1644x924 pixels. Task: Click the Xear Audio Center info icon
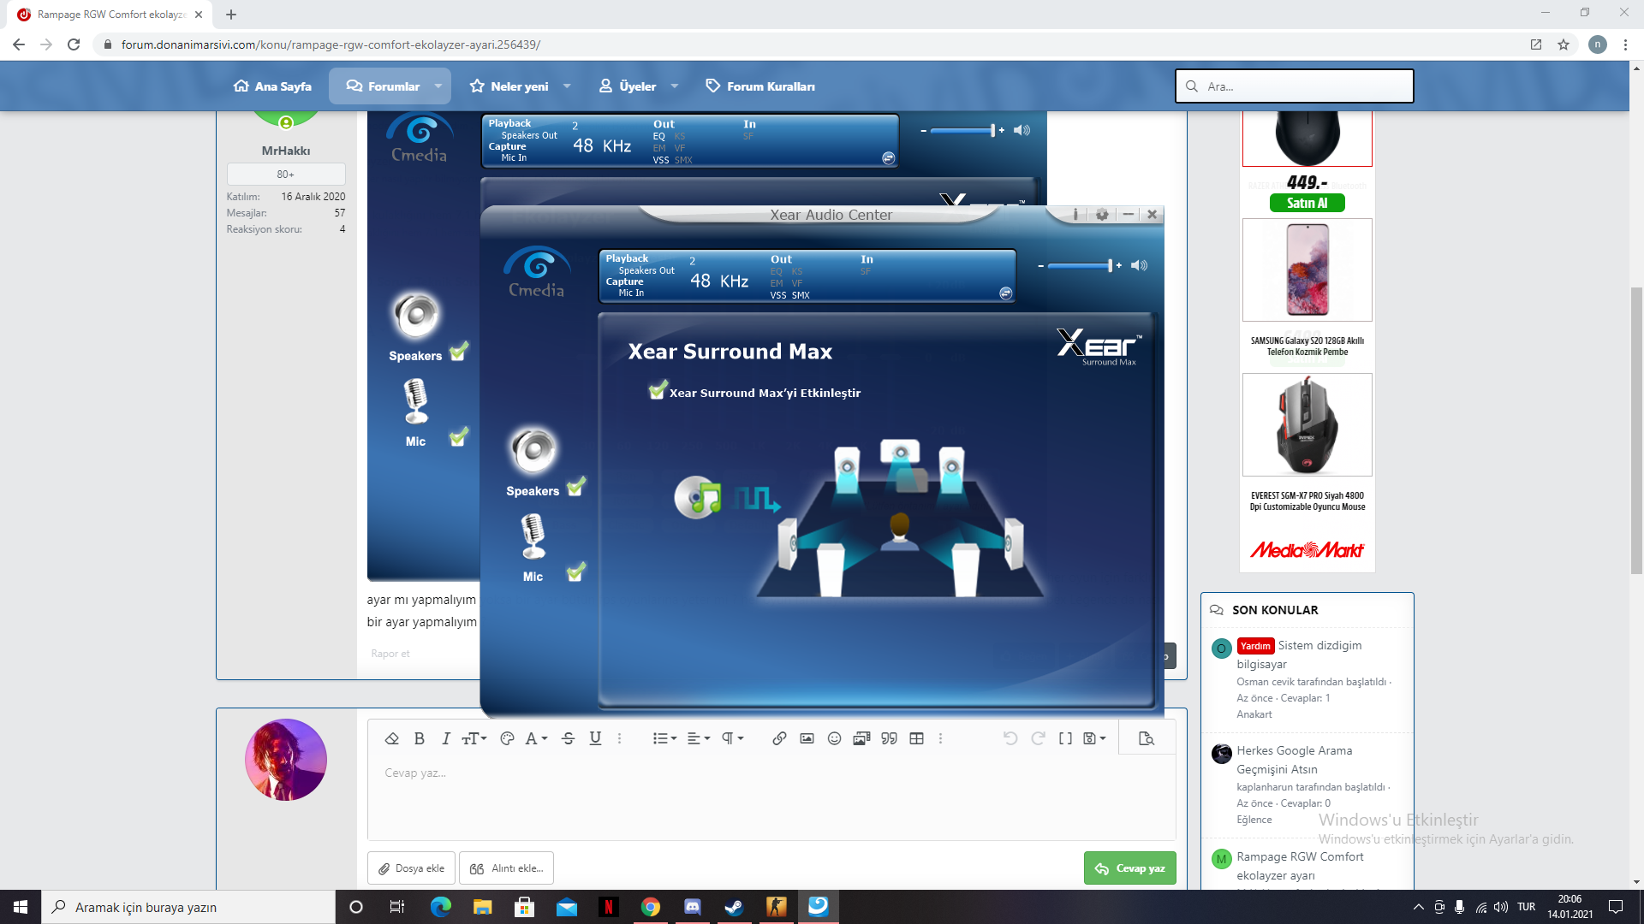tap(1075, 215)
